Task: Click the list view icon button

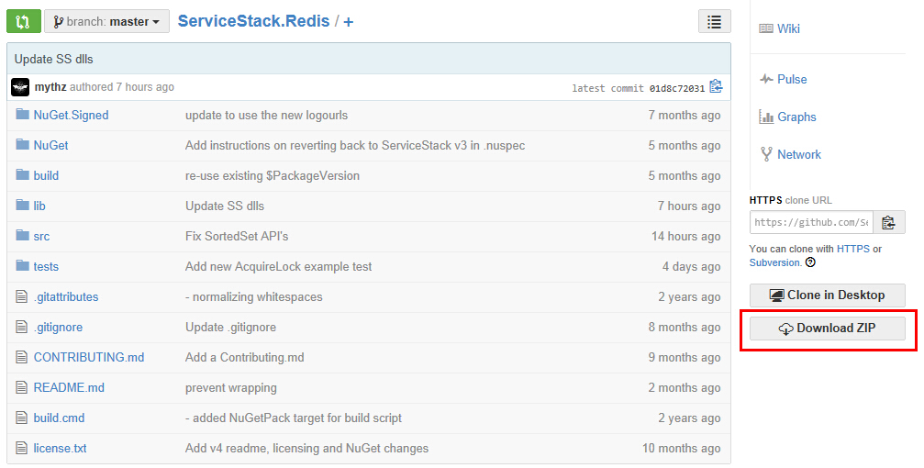Action: pyautogui.click(x=714, y=22)
